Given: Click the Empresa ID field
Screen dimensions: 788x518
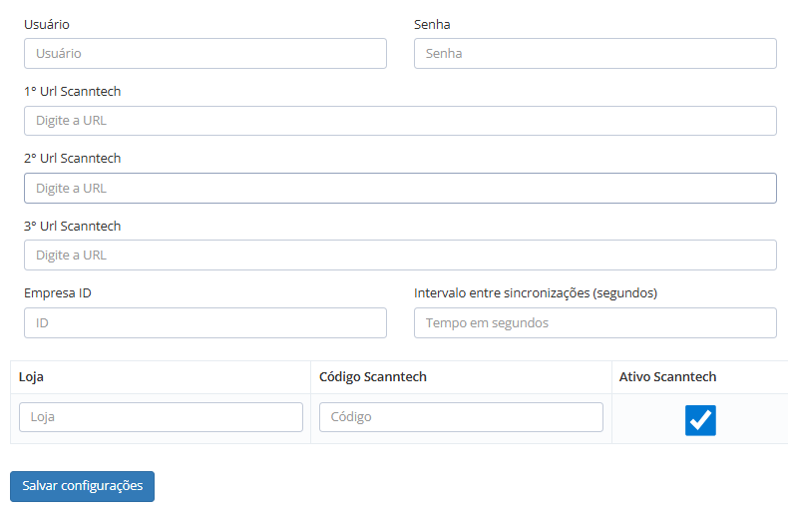Looking at the screenshot, I should (204, 322).
